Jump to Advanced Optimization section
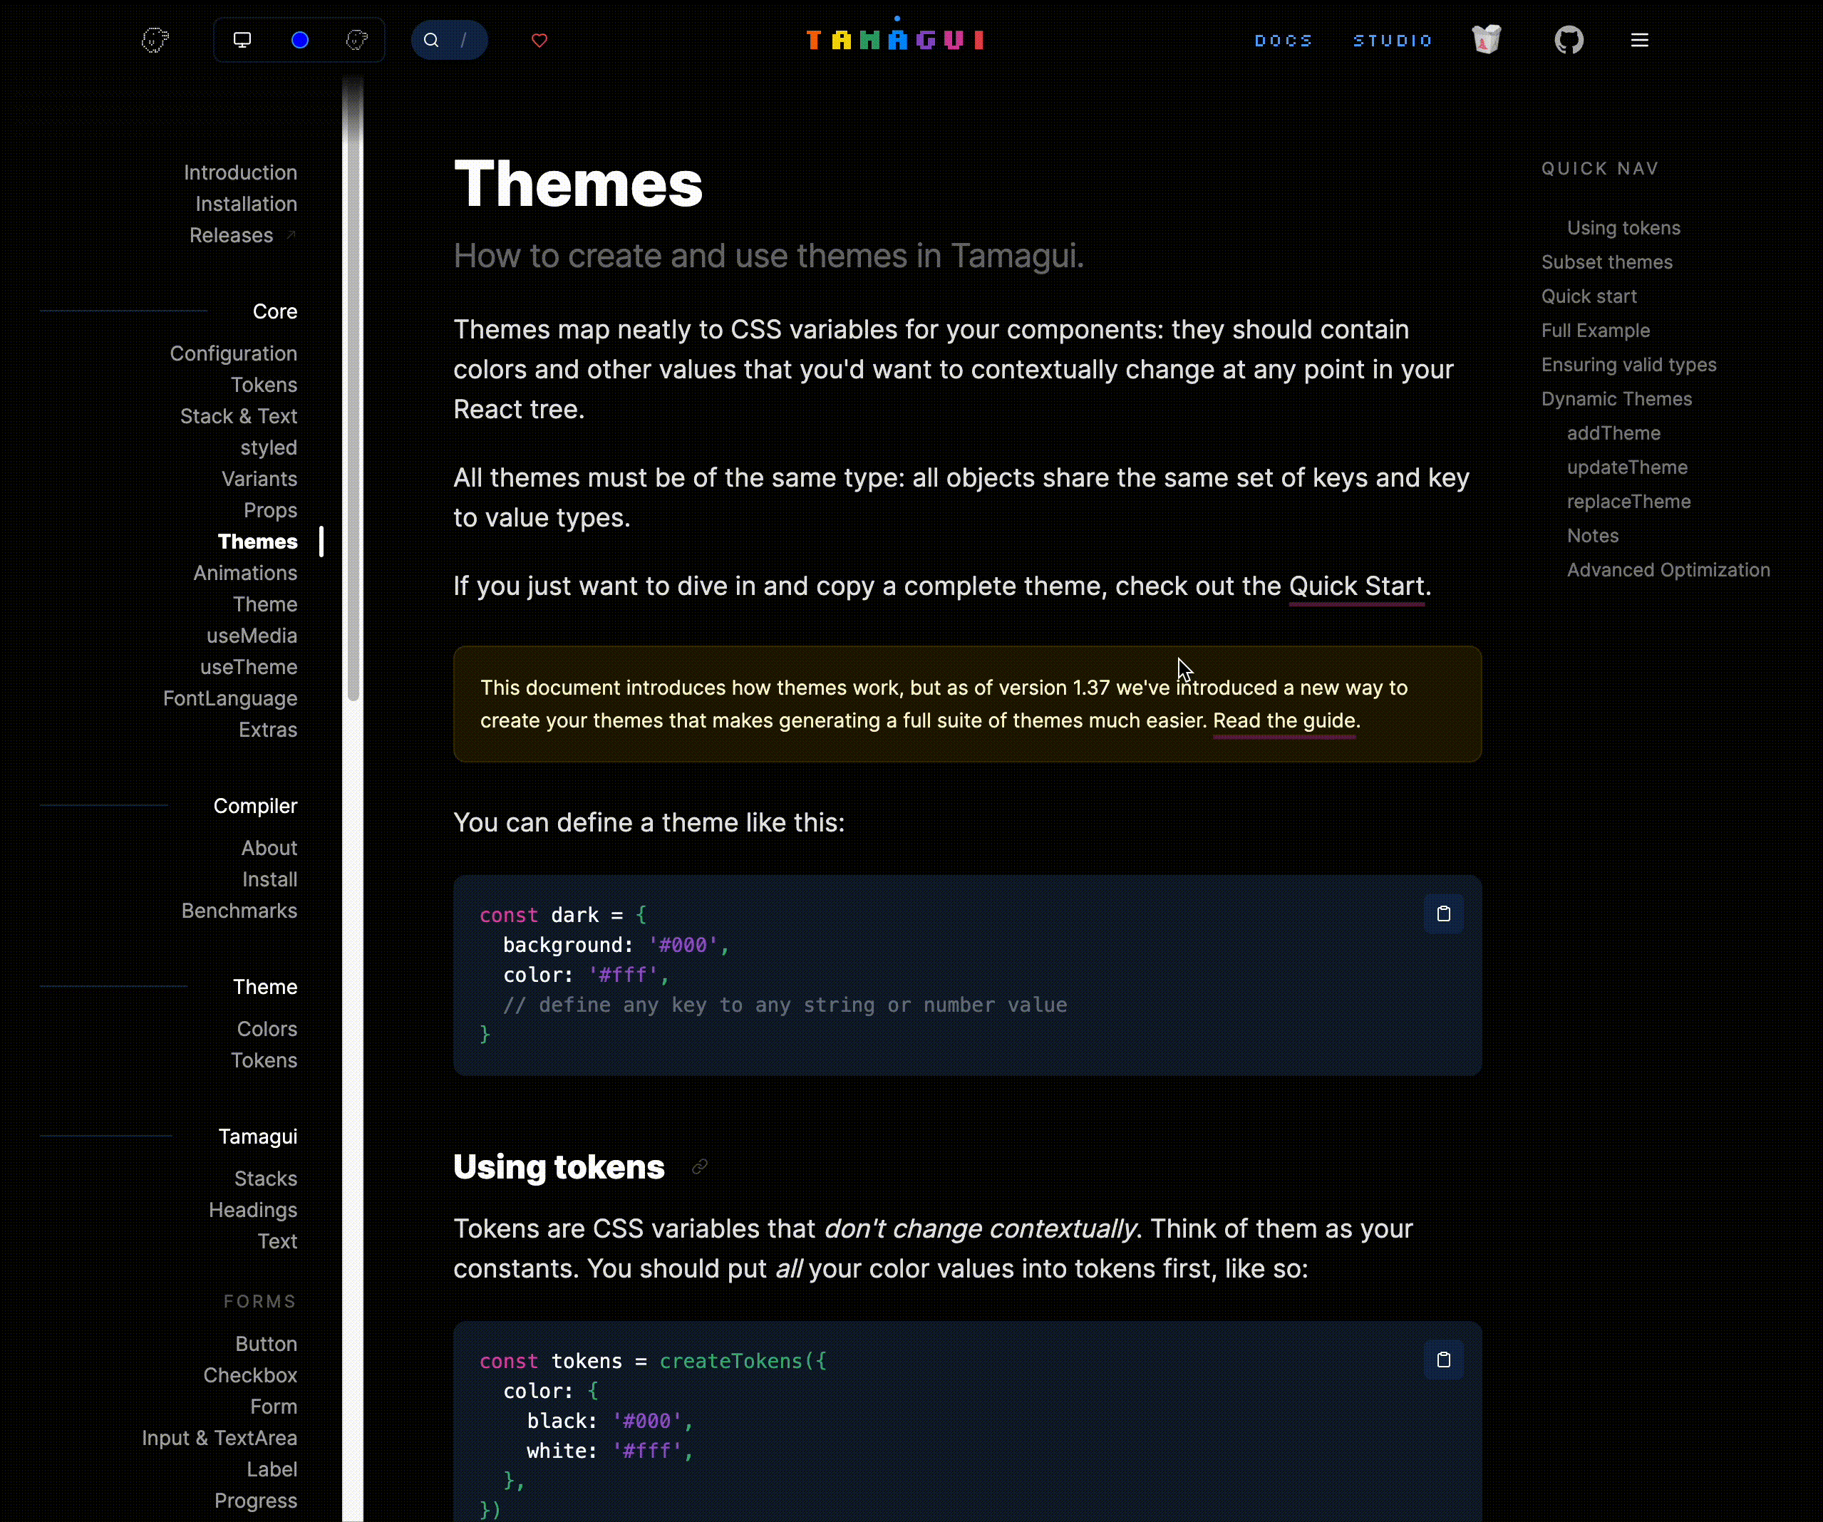The width and height of the screenshot is (1823, 1522). (x=1668, y=570)
